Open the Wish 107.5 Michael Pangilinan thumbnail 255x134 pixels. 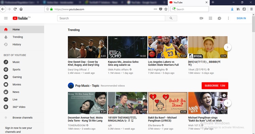tap(208, 103)
